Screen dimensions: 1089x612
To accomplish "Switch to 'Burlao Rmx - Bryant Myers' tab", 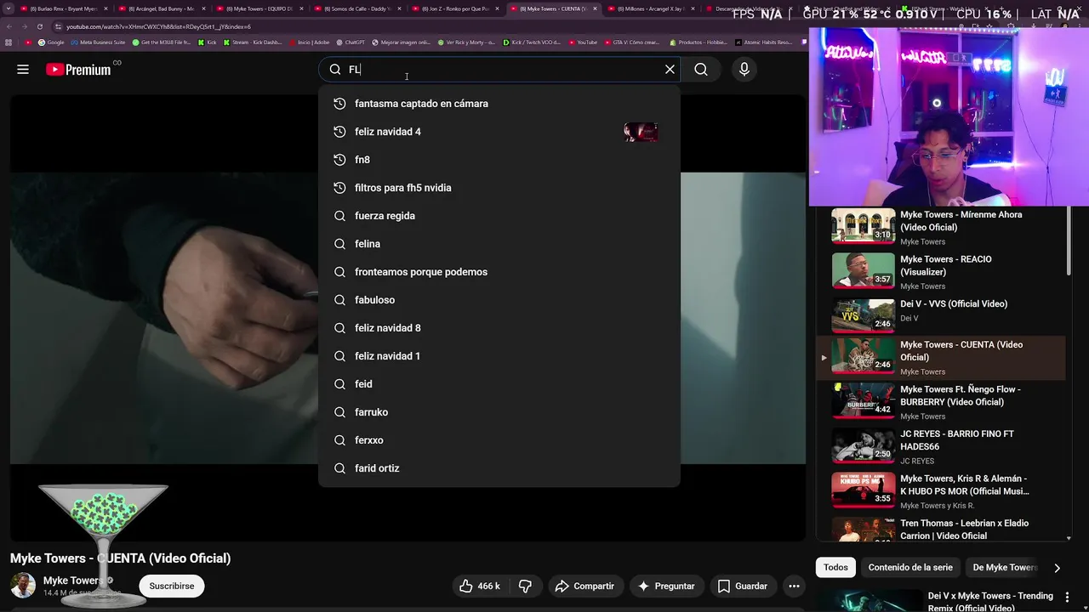I will 64,8.
